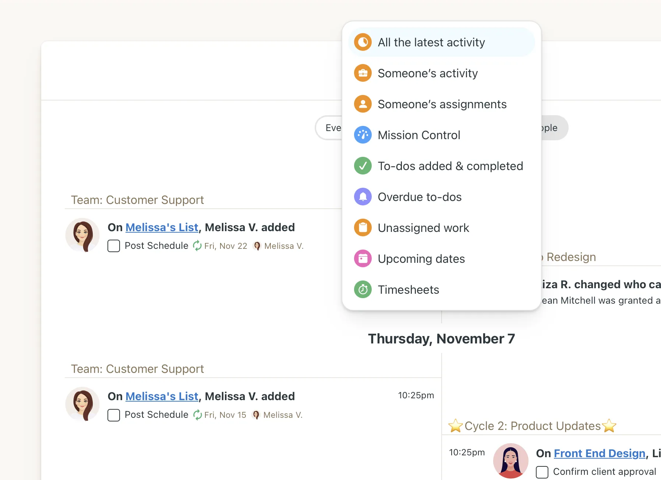The width and height of the screenshot is (661, 480).
Task: Click the star beside Cycle 2: Product Updates
Action: (456, 426)
